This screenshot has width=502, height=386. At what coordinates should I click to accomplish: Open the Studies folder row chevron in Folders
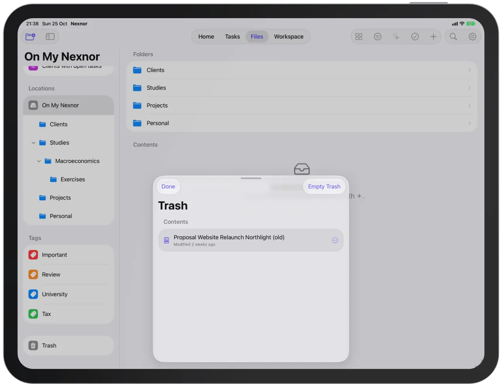tap(470, 88)
